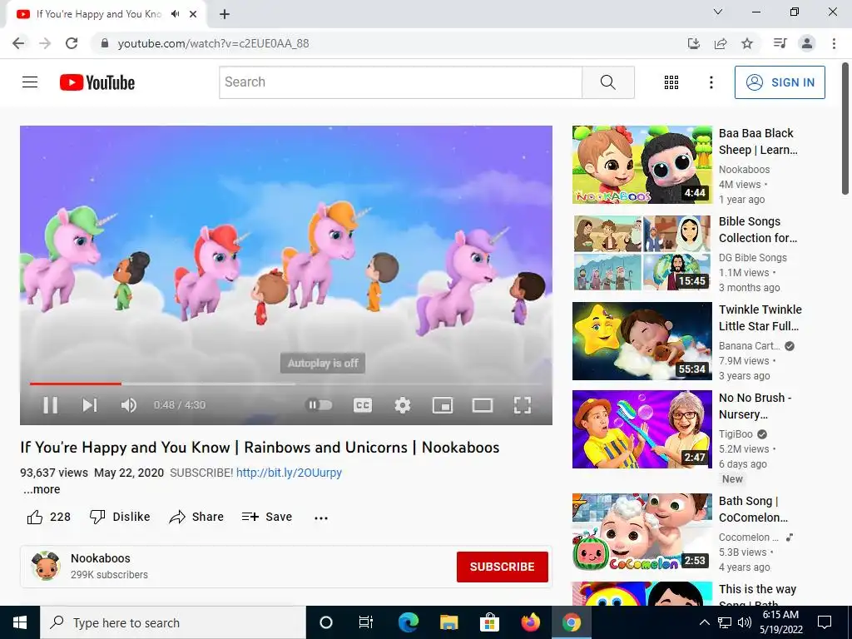
Task: Open the bit.ly/2OUurpy link
Action: (289, 473)
